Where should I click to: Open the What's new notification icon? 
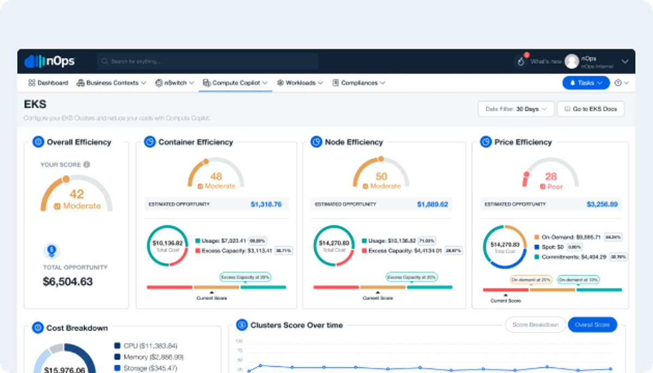[x=520, y=61]
